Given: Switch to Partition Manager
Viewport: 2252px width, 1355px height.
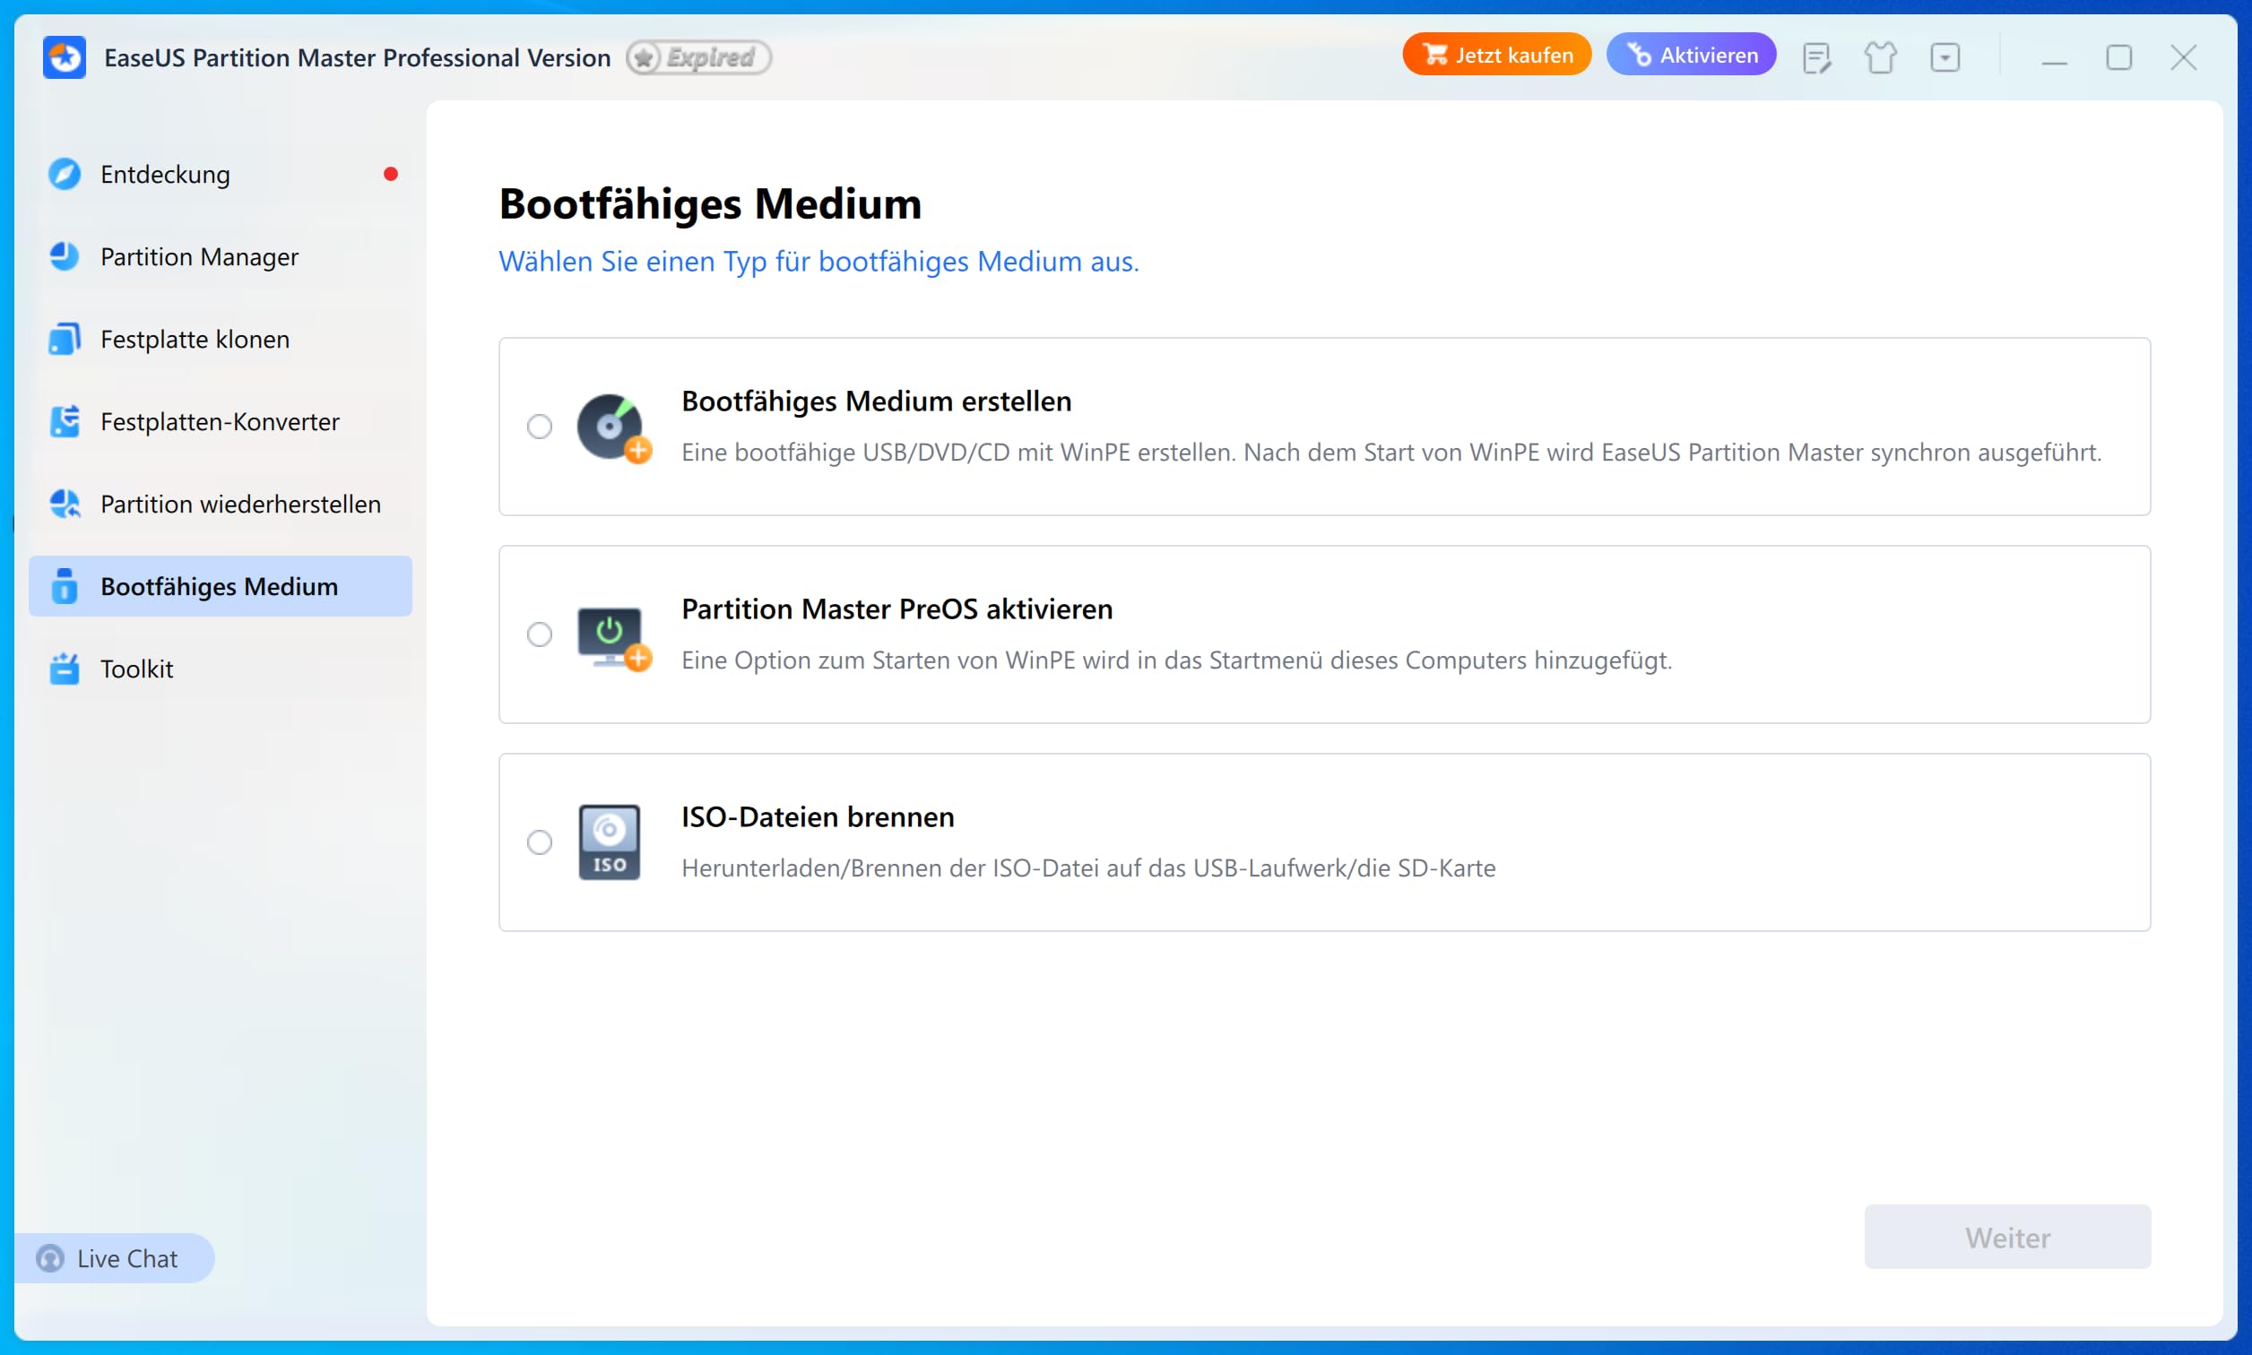Looking at the screenshot, I should pyautogui.click(x=220, y=256).
